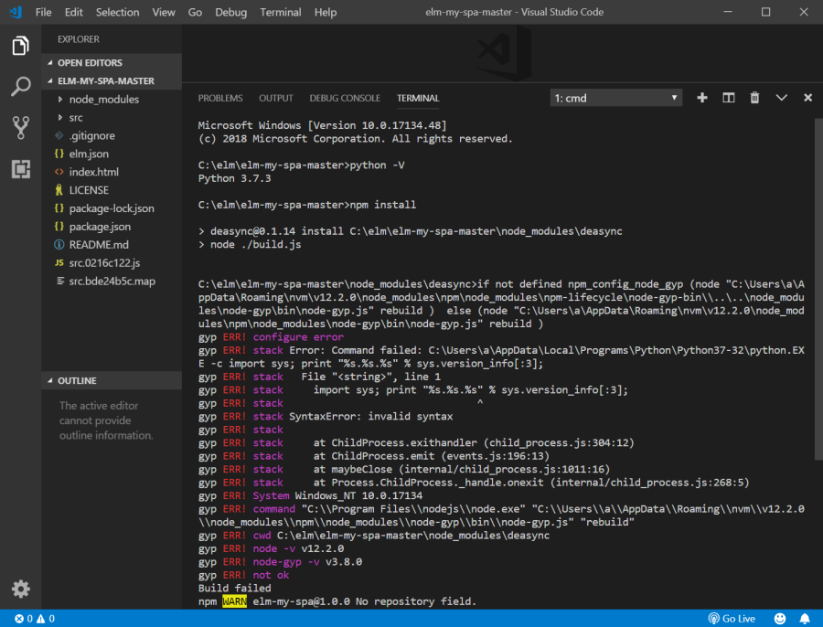Open the Search view icon
This screenshot has width=823, height=627.
click(20, 87)
